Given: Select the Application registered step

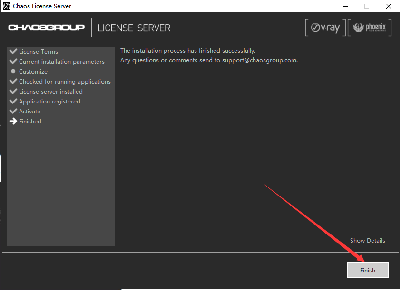Looking at the screenshot, I should click(49, 101).
